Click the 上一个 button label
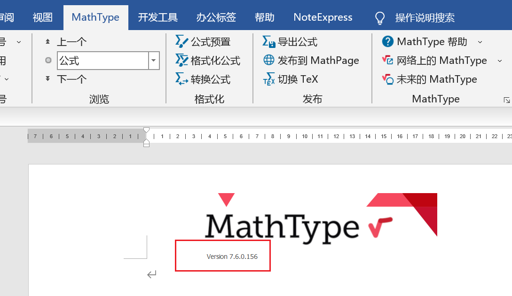Viewport: 512px width, 296px height. pyautogui.click(x=72, y=42)
